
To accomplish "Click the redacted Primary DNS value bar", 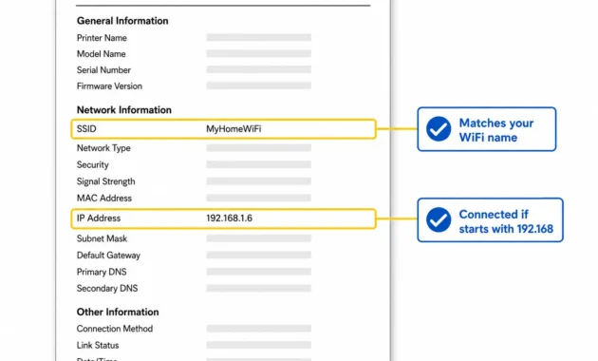I will click(258, 272).
